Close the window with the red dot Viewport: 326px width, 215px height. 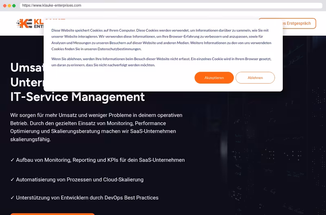tap(5, 6)
